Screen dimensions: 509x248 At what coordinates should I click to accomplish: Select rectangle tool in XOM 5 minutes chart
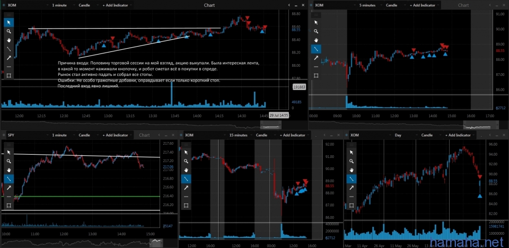point(316,75)
